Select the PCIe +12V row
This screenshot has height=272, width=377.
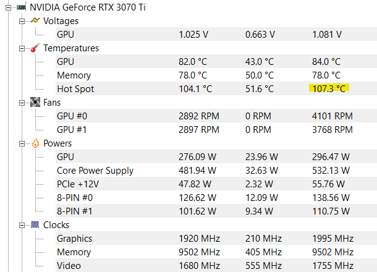point(216,184)
